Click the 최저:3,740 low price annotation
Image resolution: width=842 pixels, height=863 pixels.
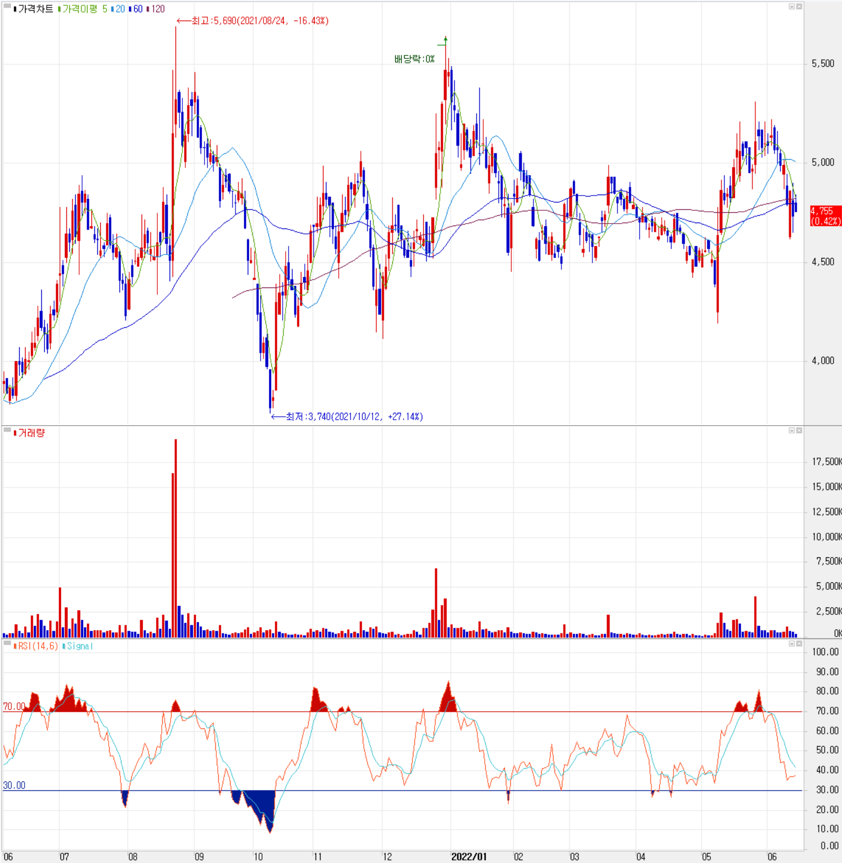(347, 417)
